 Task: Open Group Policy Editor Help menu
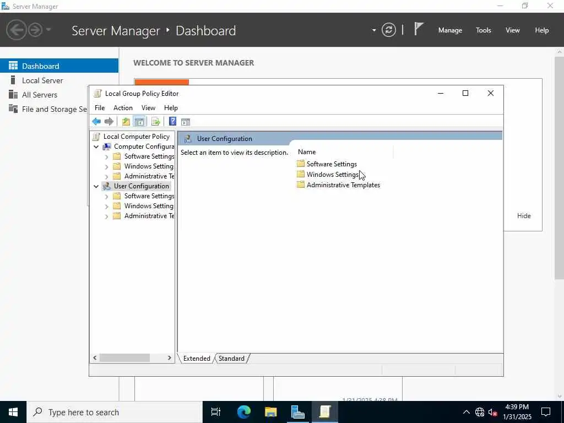pyautogui.click(x=171, y=108)
